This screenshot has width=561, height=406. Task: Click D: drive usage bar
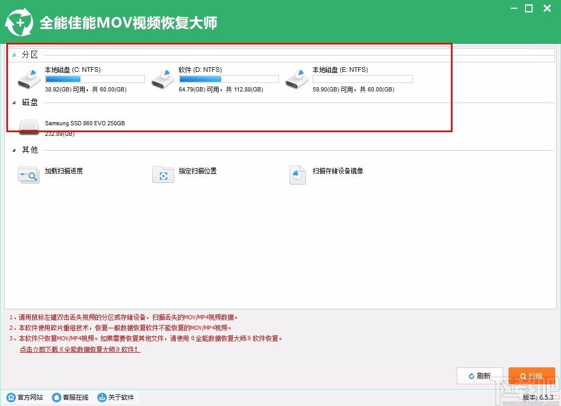229,79
